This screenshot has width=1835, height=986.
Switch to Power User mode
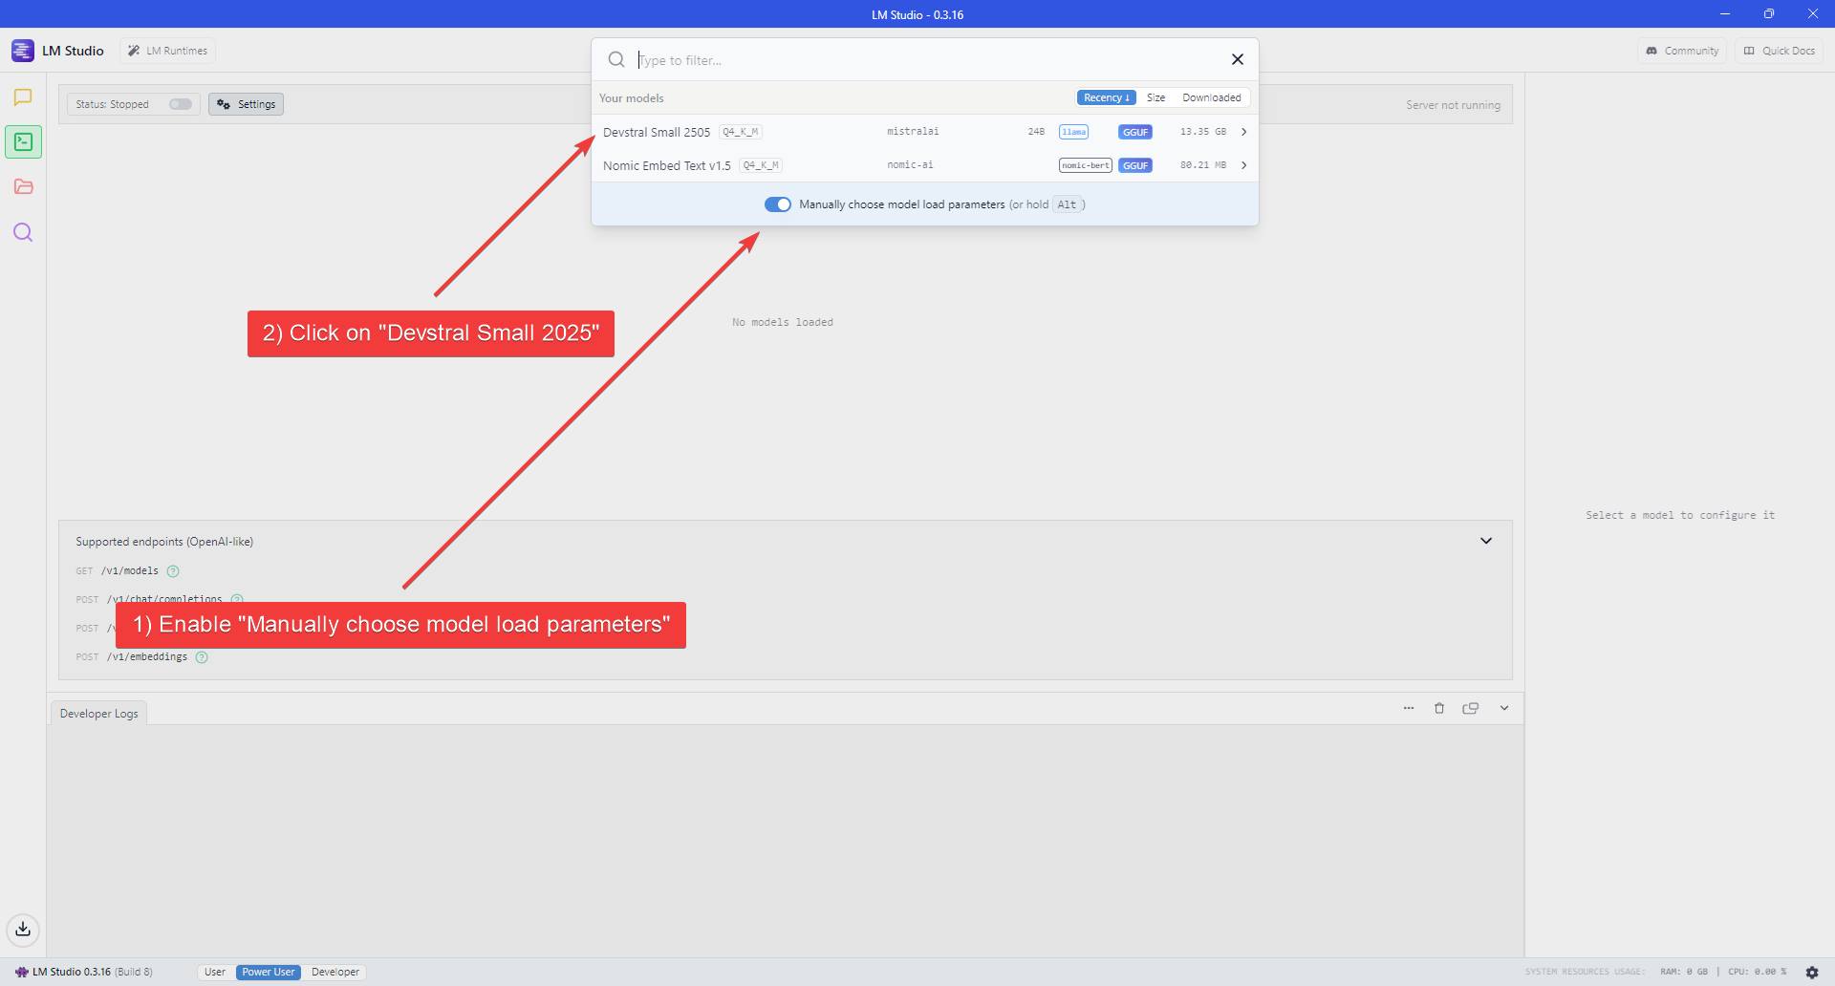[269, 972]
